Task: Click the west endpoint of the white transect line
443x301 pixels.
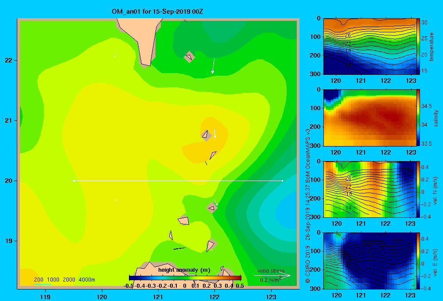Action: point(74,181)
